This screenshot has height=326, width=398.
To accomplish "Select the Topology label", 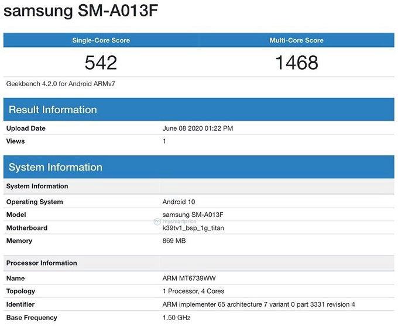I will tap(20, 291).
